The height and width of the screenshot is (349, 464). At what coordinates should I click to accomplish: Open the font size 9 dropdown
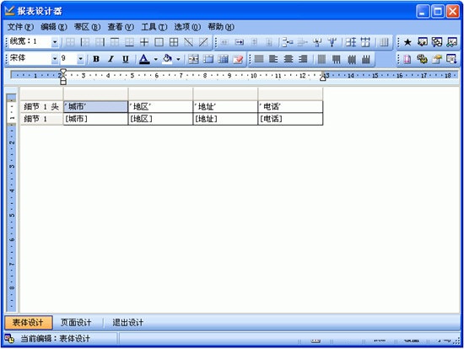[x=80, y=59]
